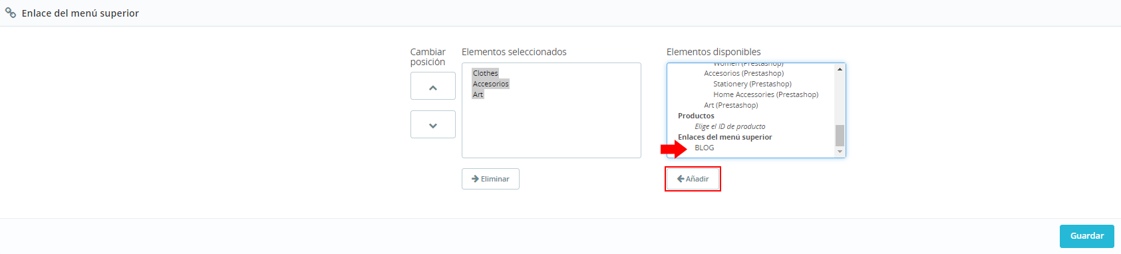The image size is (1121, 254).
Task: Save changes with the Guardar button
Action: [x=1086, y=236]
